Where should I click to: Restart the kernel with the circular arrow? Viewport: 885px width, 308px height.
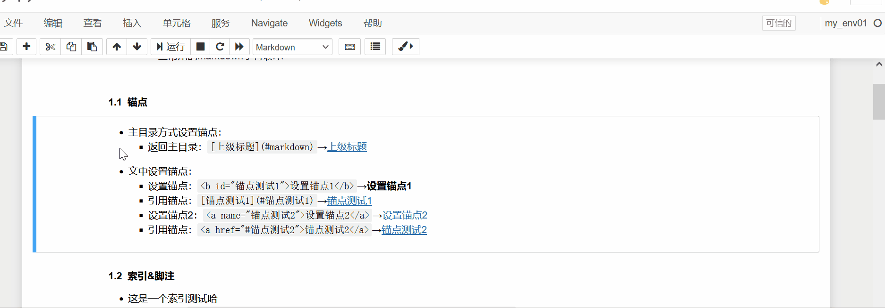click(x=220, y=47)
